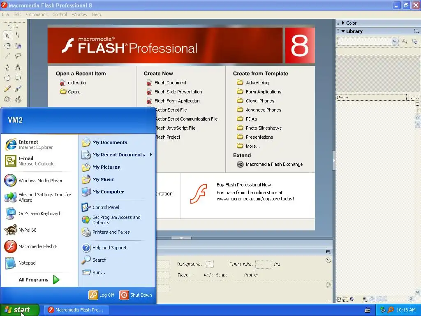Image resolution: width=421 pixels, height=316 pixels.
Task: Click the Frame rate input field
Action: (263, 264)
